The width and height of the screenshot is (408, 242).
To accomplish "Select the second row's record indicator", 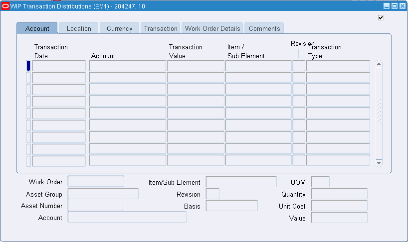I will (x=28, y=78).
